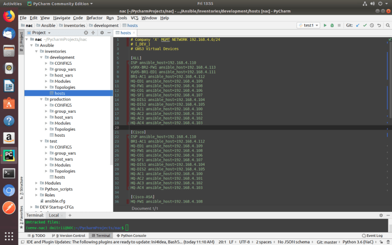Collapse the inventories folder
This screenshot has height=245, width=392.
click(37, 51)
